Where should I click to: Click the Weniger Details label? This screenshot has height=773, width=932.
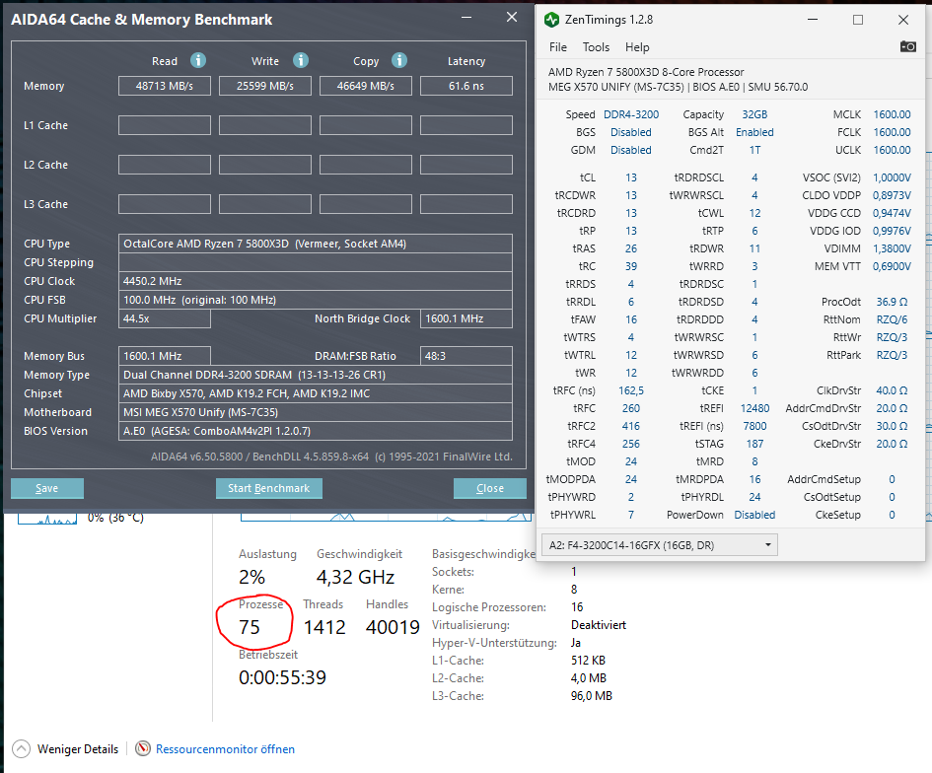(78, 748)
